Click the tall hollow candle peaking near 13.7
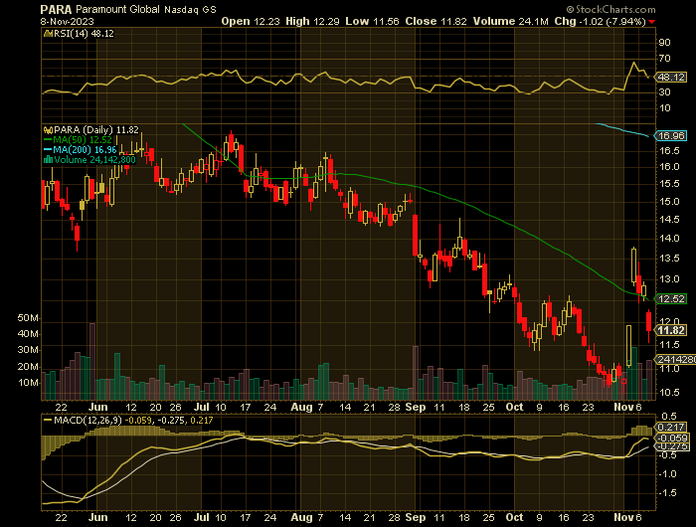The width and height of the screenshot is (696, 527). 633,265
